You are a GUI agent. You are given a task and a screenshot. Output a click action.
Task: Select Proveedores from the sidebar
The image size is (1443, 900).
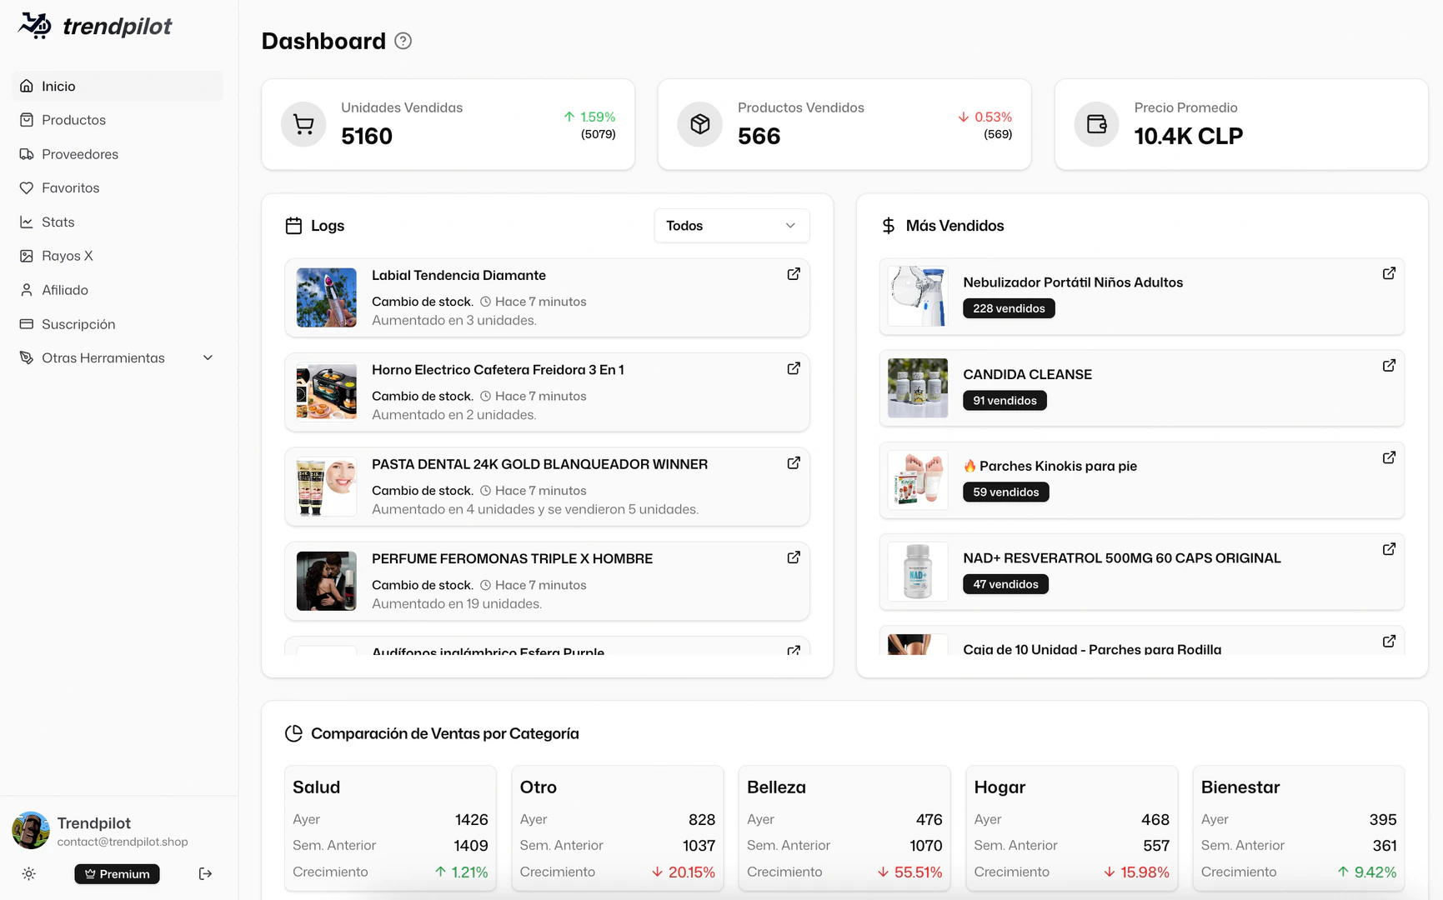(x=80, y=153)
